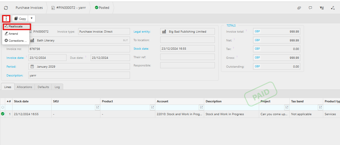340x145 pixels.
Task: Click the building icon beside Bath Literary
Action: [32, 40]
